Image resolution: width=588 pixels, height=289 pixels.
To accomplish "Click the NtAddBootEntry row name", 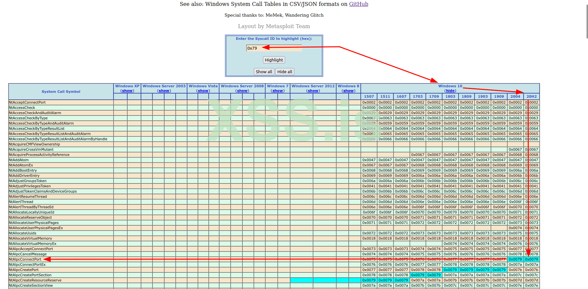I will click(x=23, y=170).
